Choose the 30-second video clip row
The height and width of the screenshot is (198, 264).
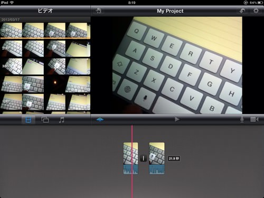pyautogui.click(x=45, y=67)
